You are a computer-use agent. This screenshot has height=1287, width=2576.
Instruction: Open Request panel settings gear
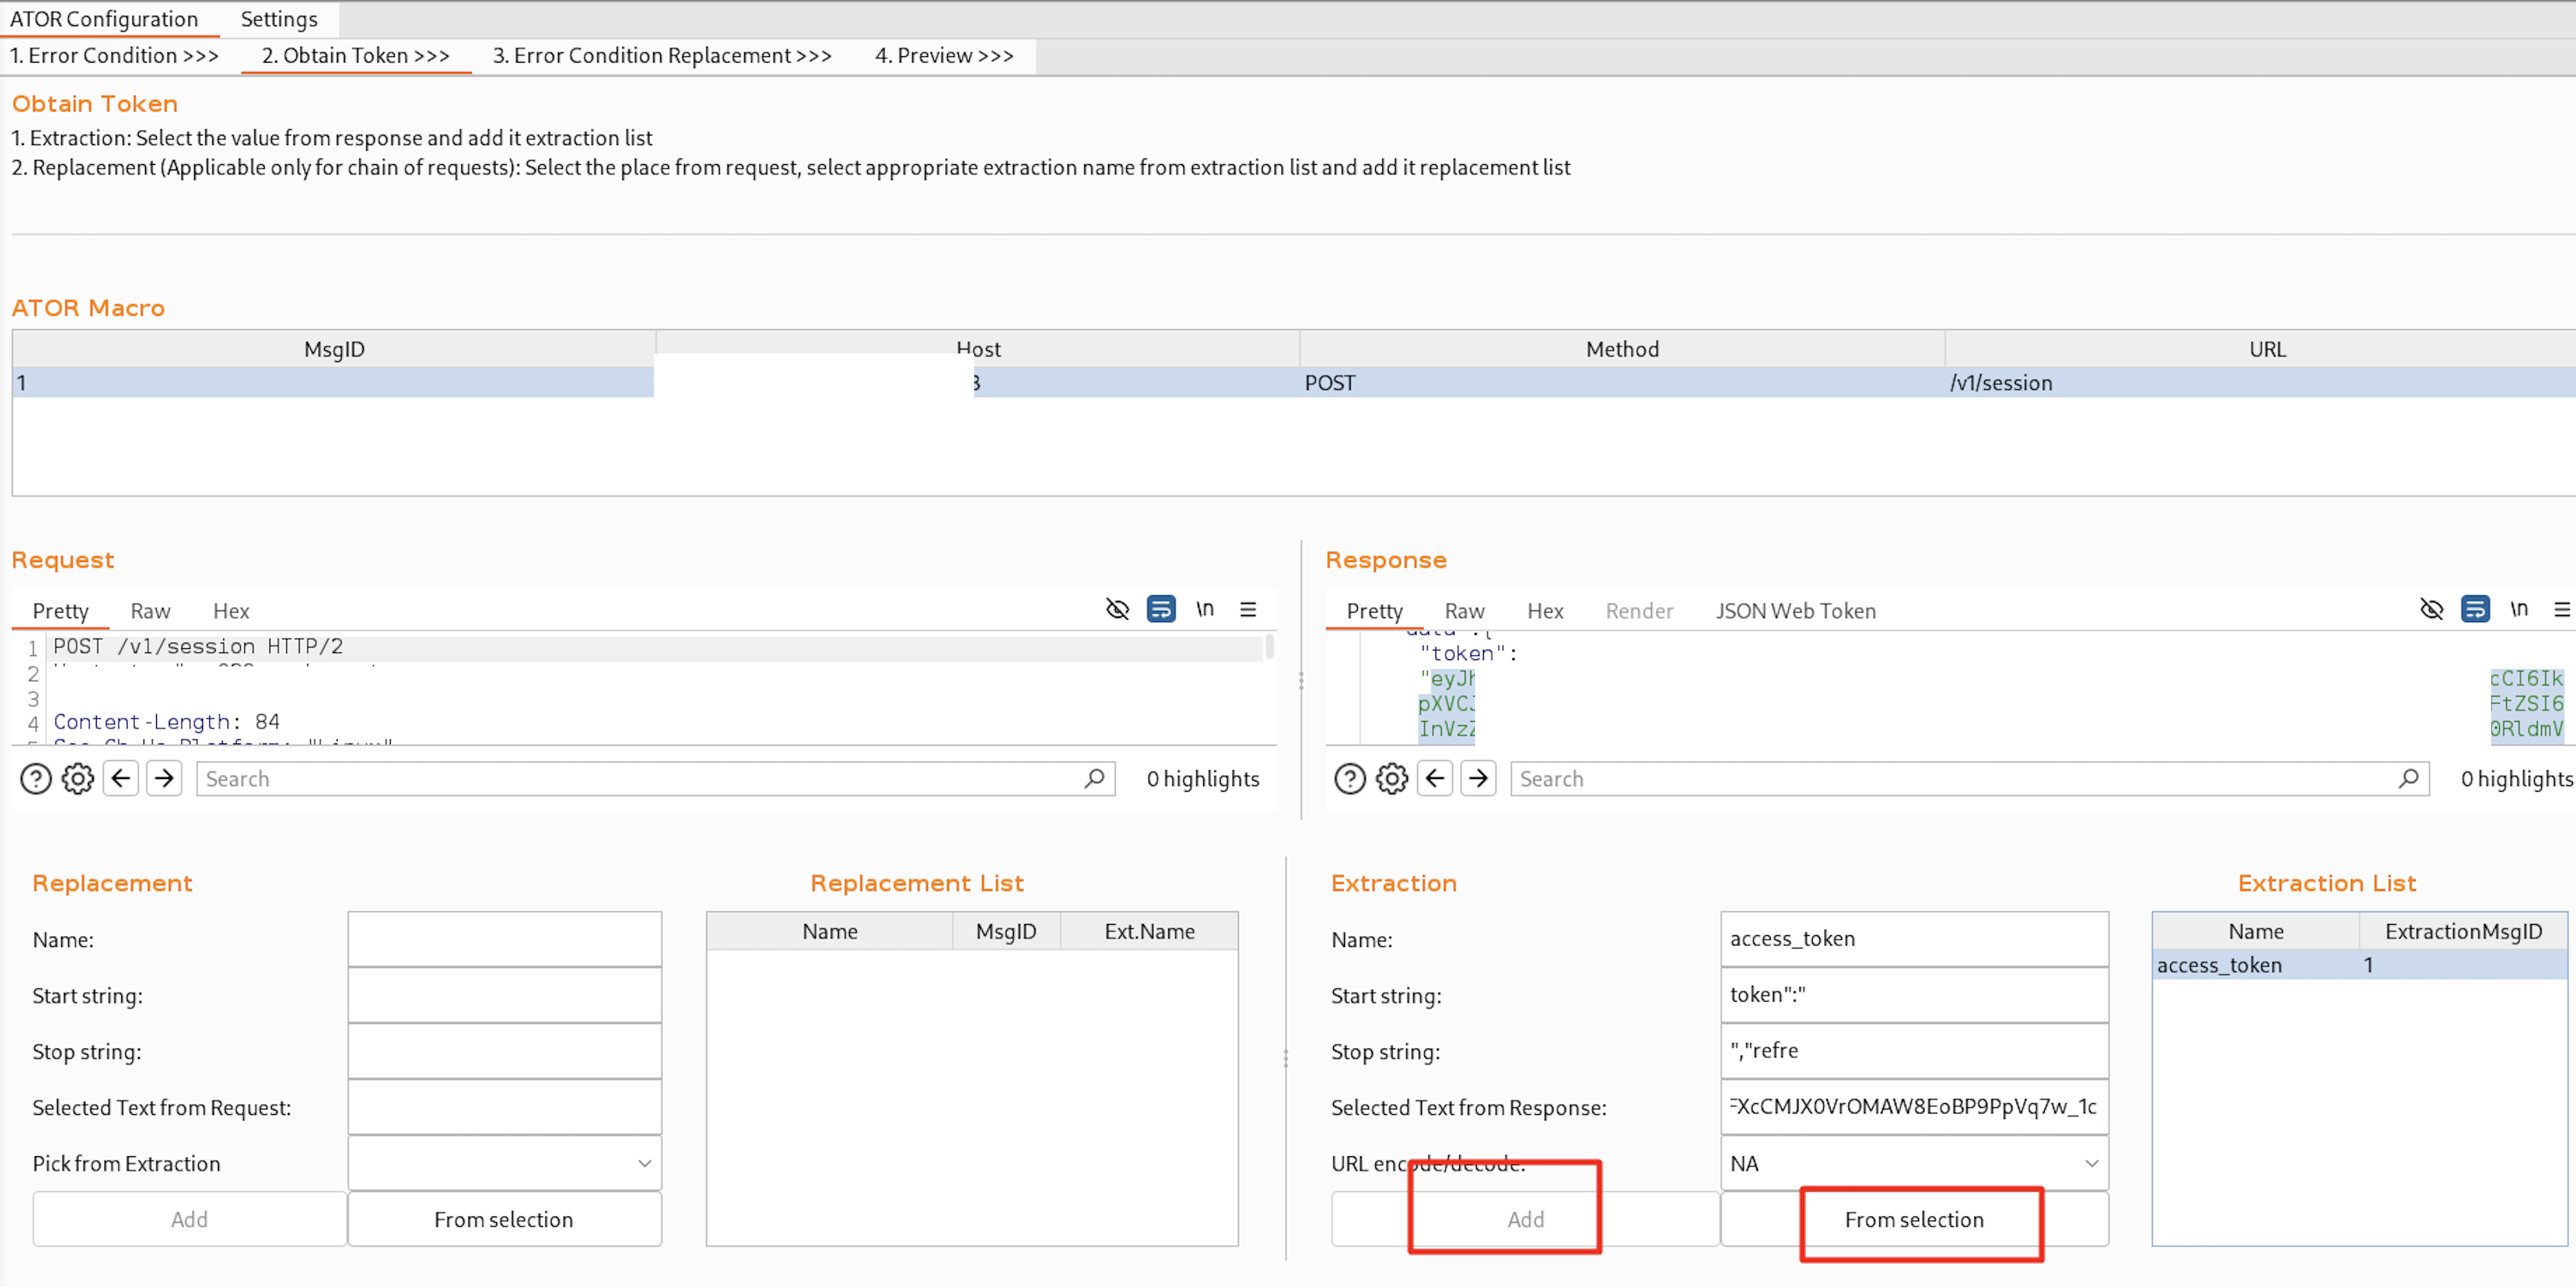pyautogui.click(x=78, y=778)
